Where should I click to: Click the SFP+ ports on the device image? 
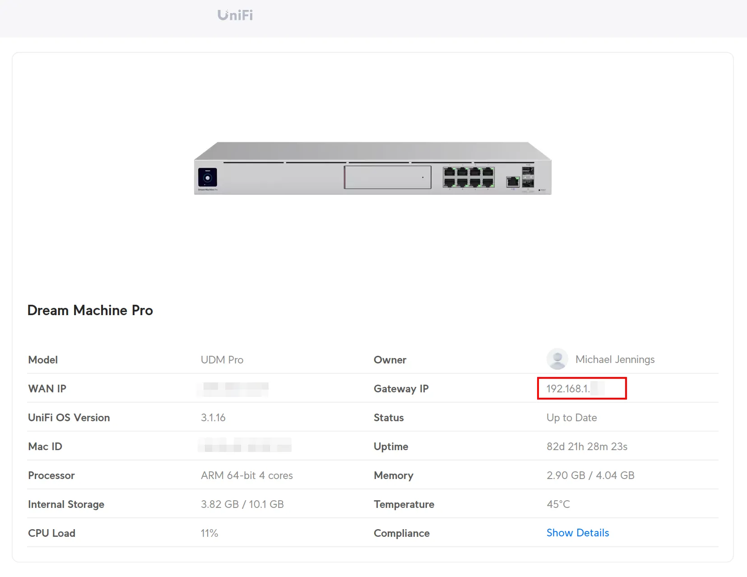(527, 177)
